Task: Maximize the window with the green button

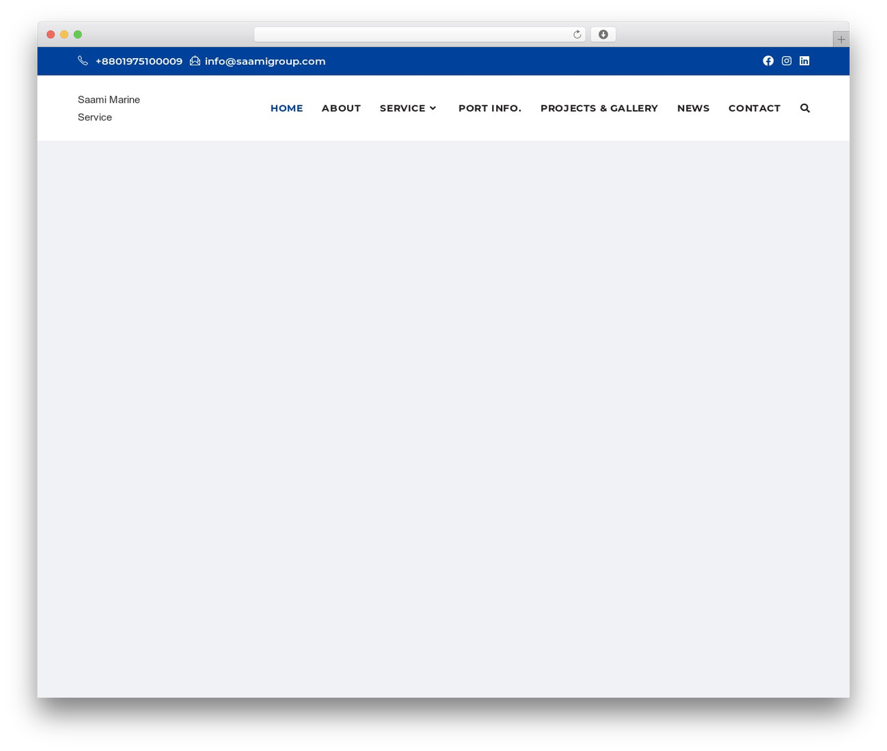Action: [x=78, y=35]
